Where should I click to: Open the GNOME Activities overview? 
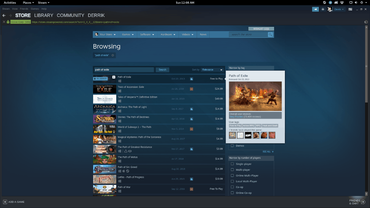tap(10, 2)
